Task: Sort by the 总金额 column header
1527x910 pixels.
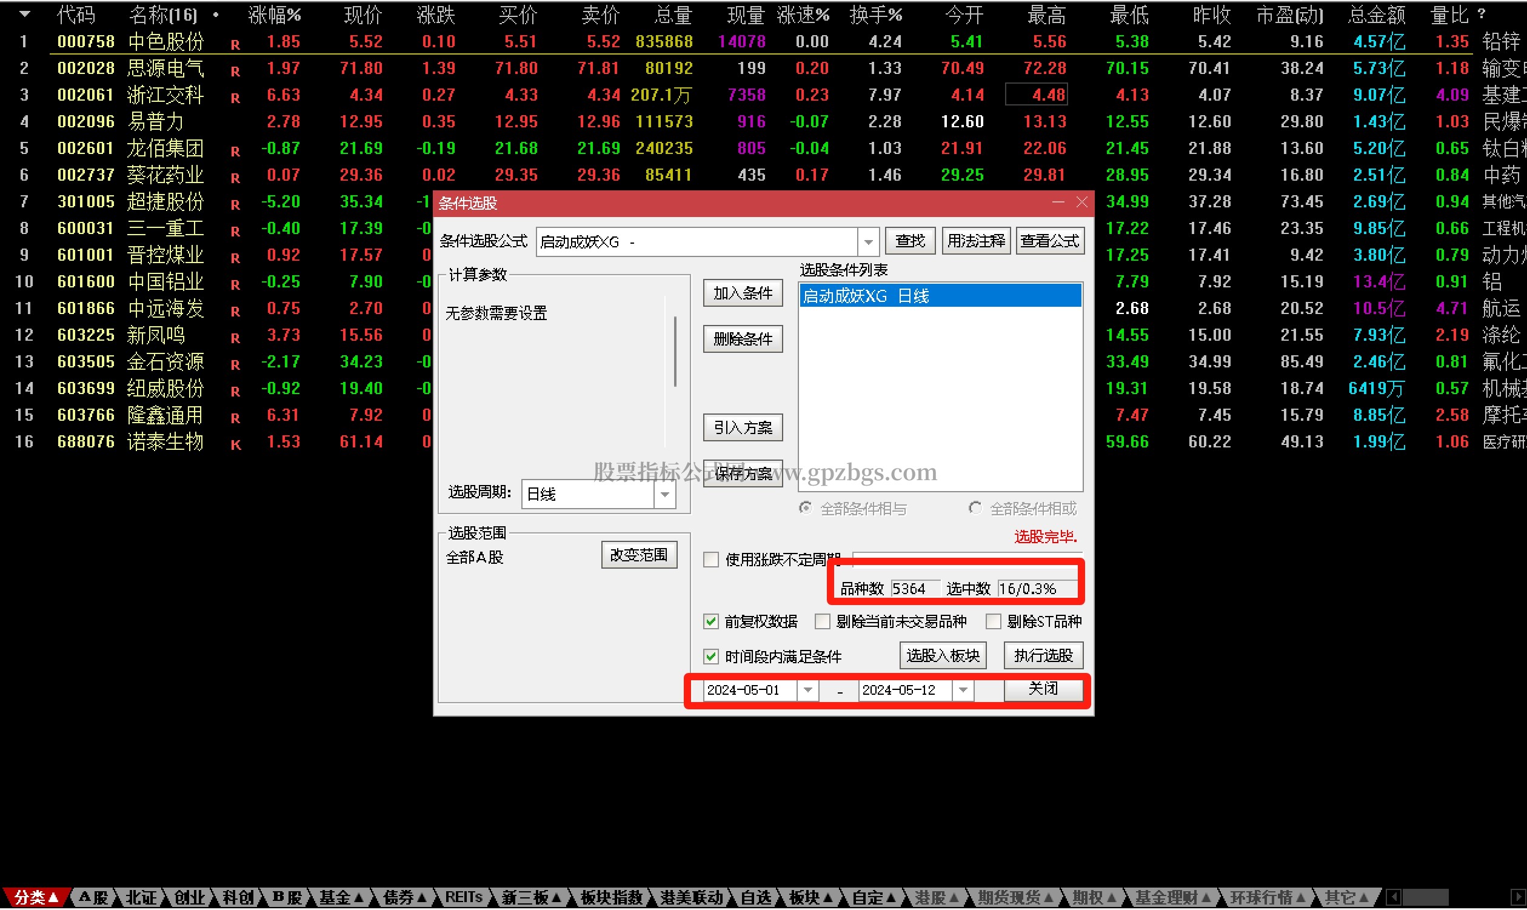Action: pyautogui.click(x=1376, y=14)
